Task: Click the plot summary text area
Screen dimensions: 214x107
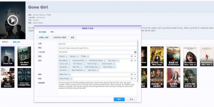Action: [97, 89]
